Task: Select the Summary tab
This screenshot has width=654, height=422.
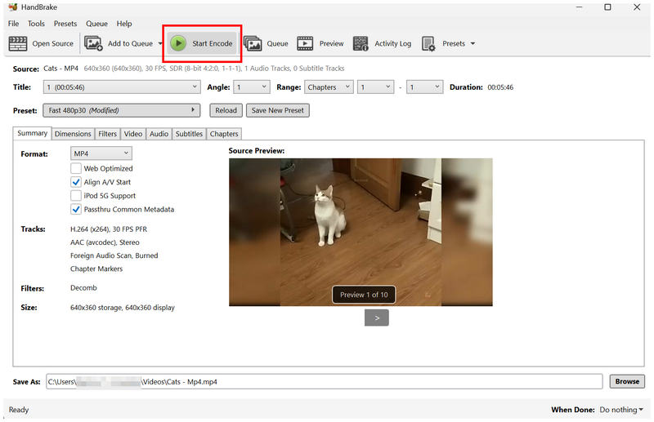Action: pos(32,133)
